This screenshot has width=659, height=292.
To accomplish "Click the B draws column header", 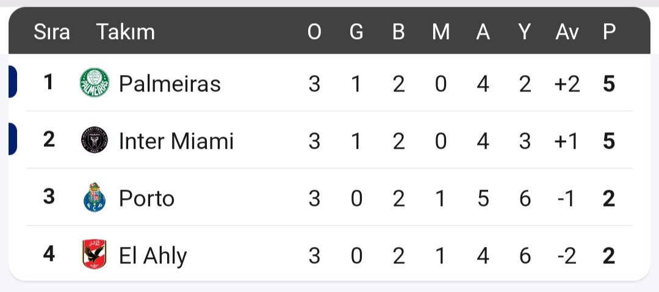I will click(x=398, y=32).
